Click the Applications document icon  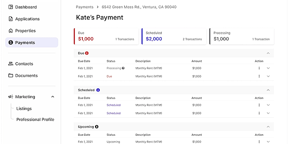click(11, 19)
